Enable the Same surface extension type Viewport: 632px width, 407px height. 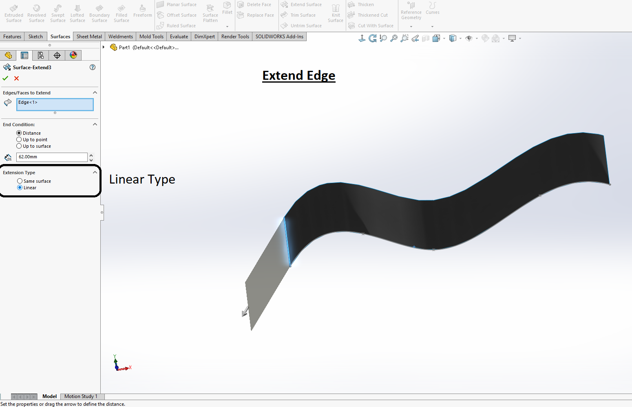(x=20, y=181)
